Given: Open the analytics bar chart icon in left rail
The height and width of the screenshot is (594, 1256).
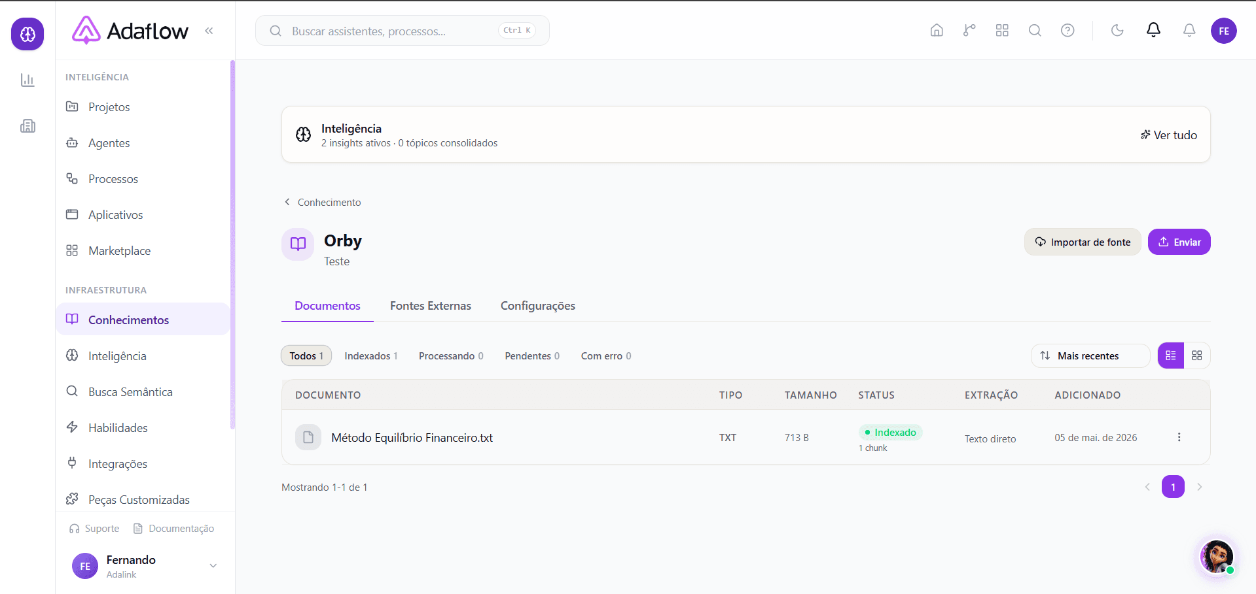Looking at the screenshot, I should pos(27,80).
